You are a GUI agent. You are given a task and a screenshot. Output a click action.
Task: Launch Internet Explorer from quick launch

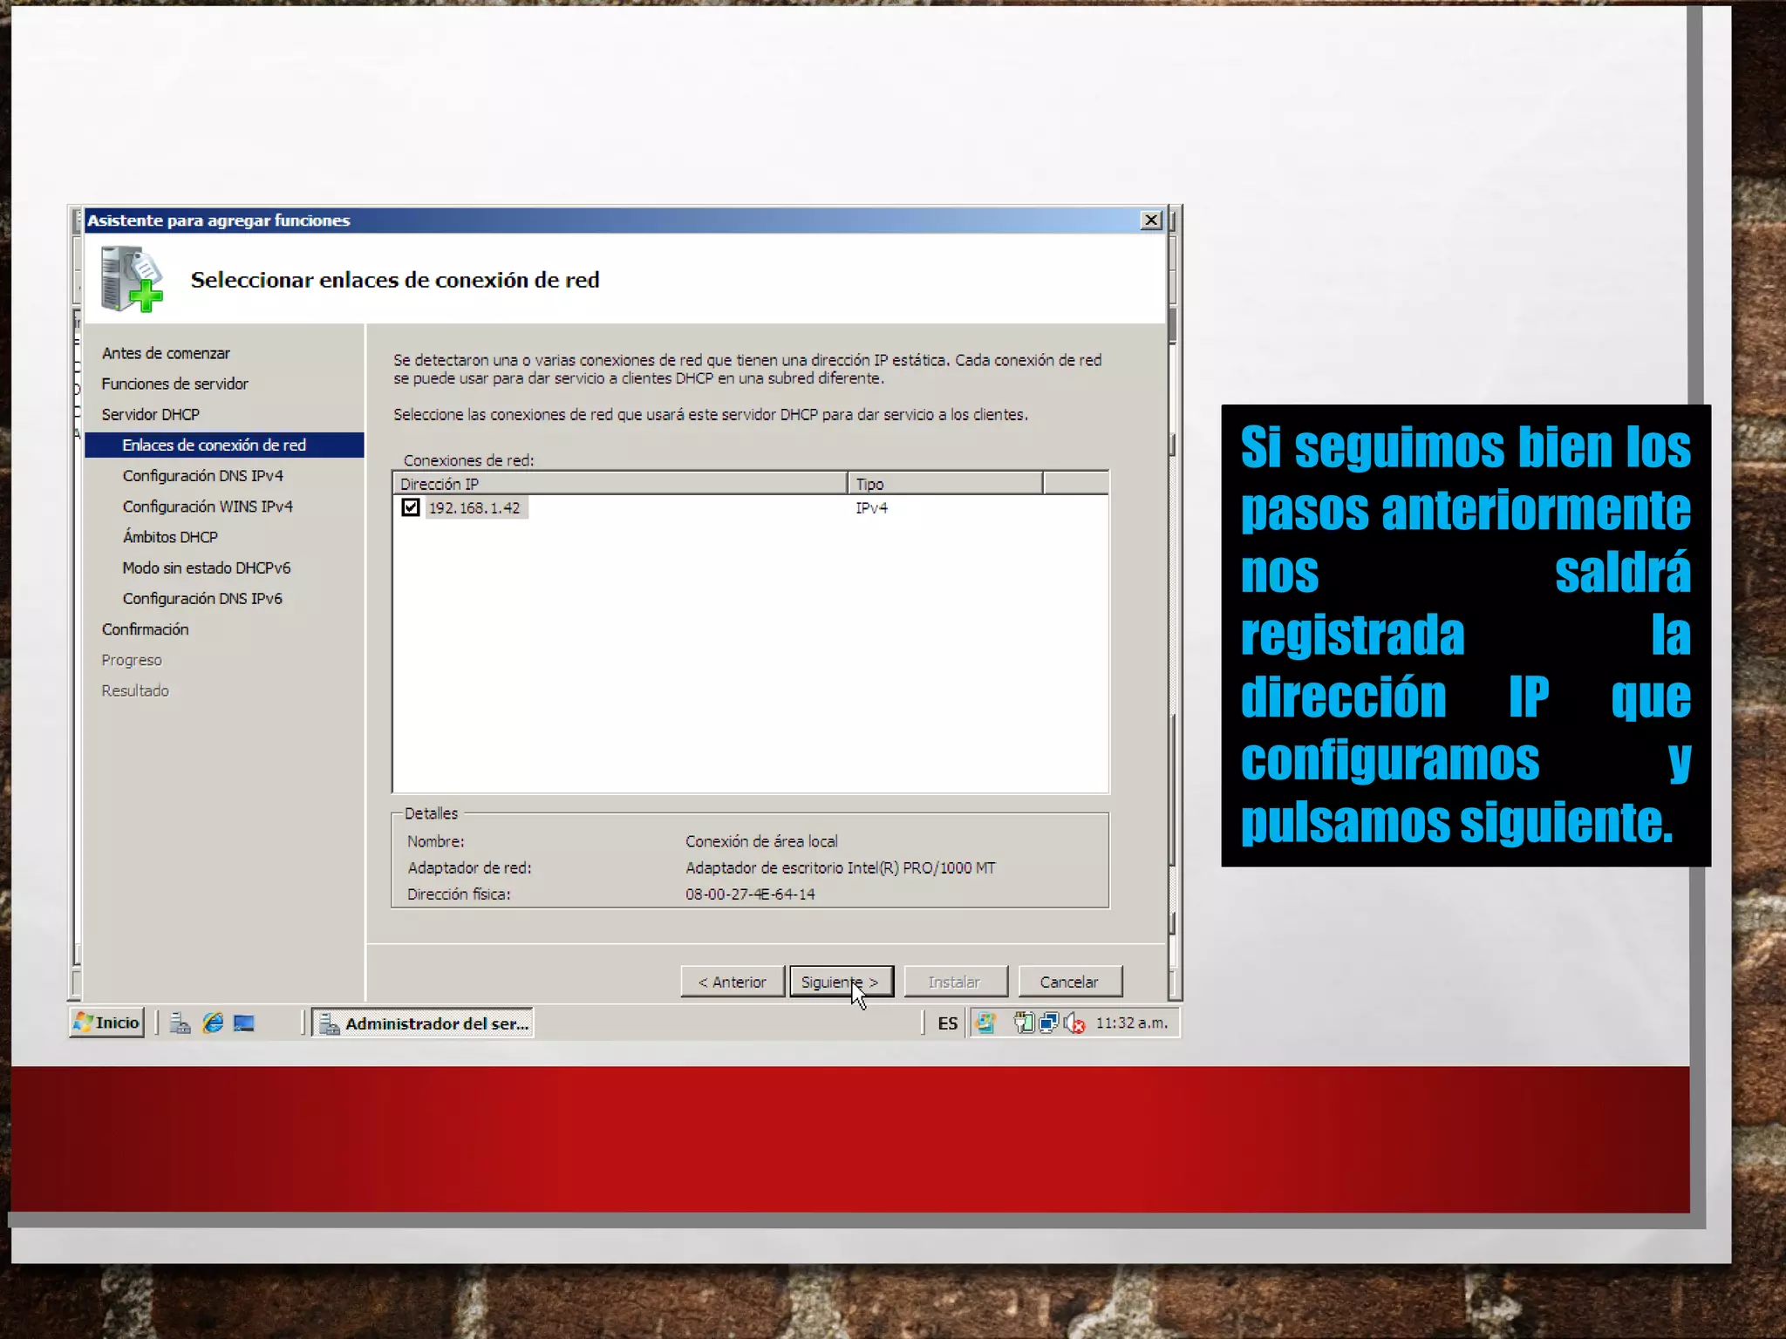point(213,1023)
